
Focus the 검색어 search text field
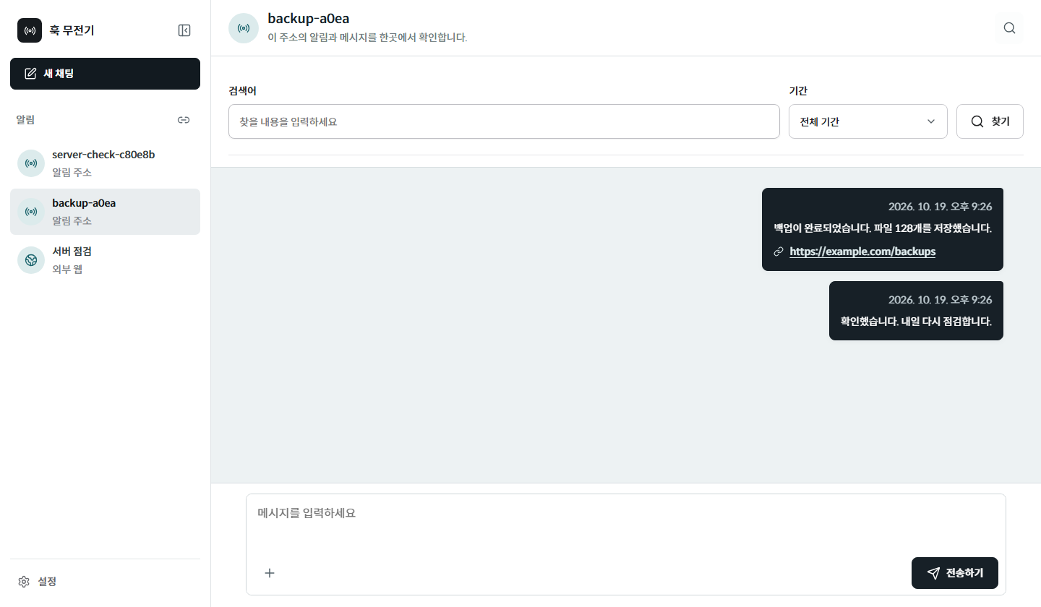pos(504,121)
